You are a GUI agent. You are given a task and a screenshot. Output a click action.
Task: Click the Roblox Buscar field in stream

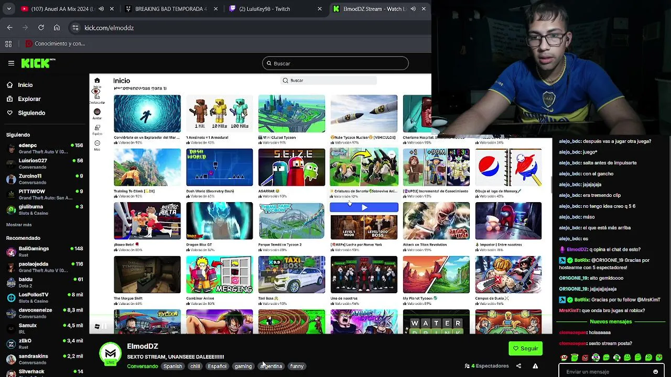(x=329, y=81)
